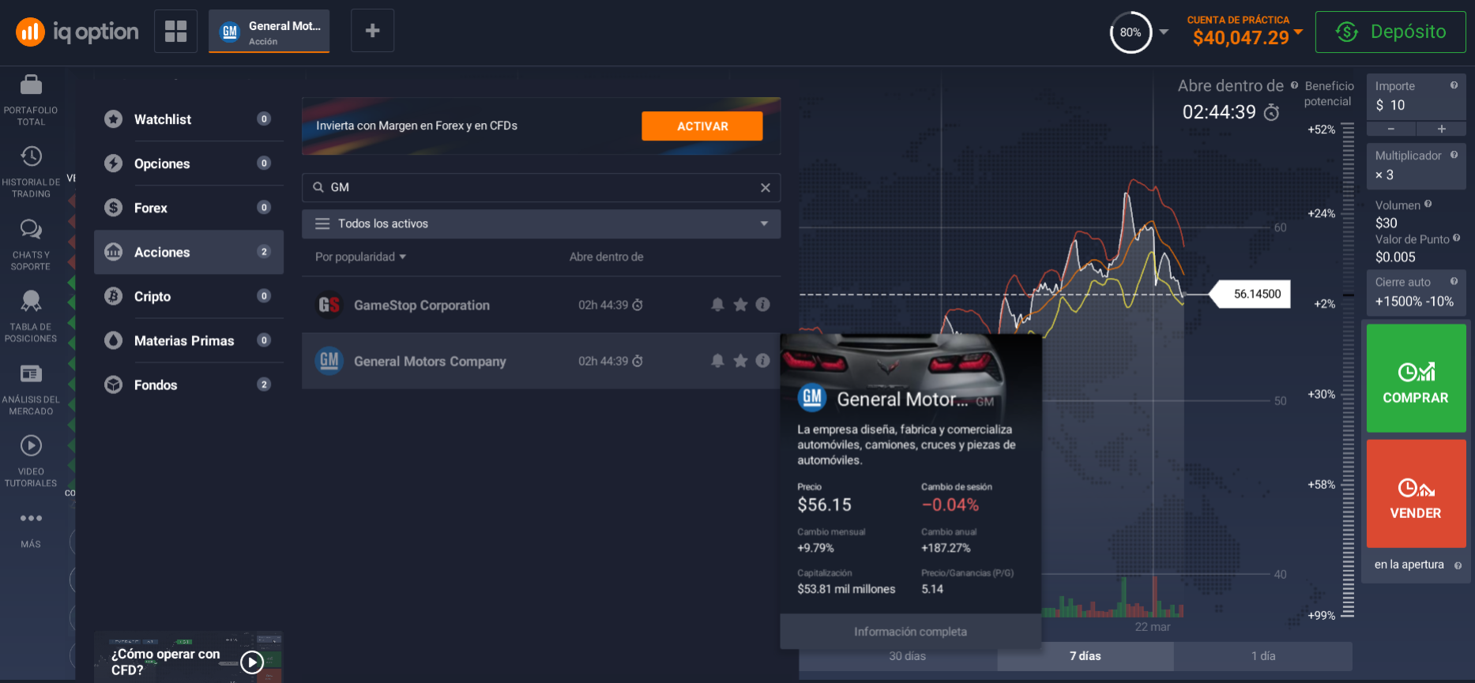Viewport: 1475px width, 683px height.
Task: Open Tabla de Posiciones sidebar icon
Action: click(31, 301)
